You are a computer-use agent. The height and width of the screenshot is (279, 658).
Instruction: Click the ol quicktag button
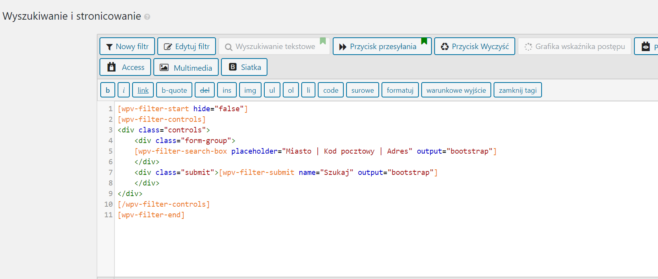click(291, 90)
